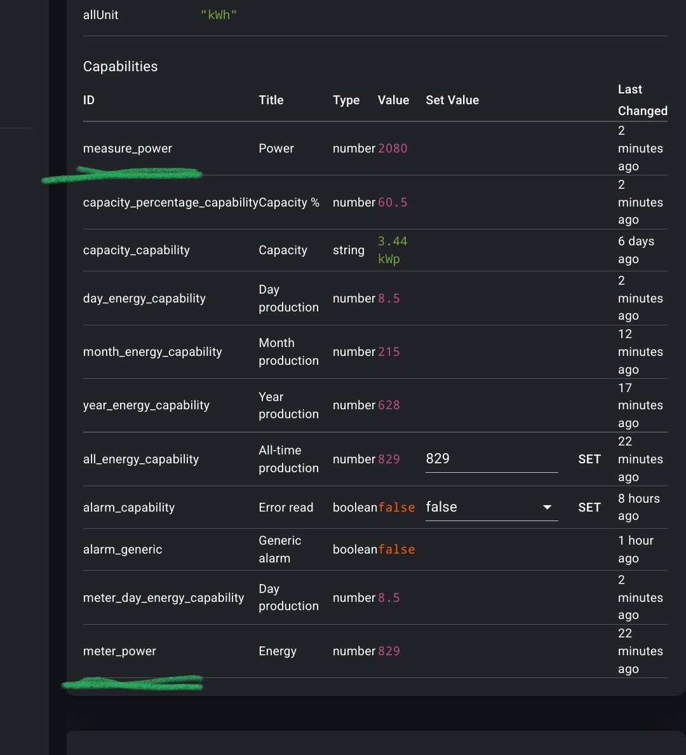Click the year_energy_capability ID text
Image resolution: width=686 pixels, height=755 pixels.
tap(146, 405)
